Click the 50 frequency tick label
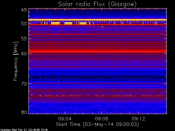Screen dimensions: 175x131 click(24, 24)
